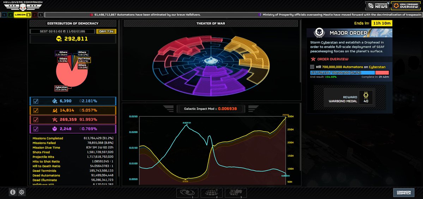Click the 0.006935 end marker on chart
Viewport: 423px width, 199px height.
285,175
